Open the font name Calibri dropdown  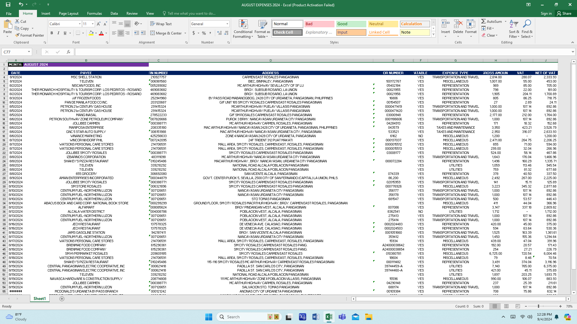point(80,24)
